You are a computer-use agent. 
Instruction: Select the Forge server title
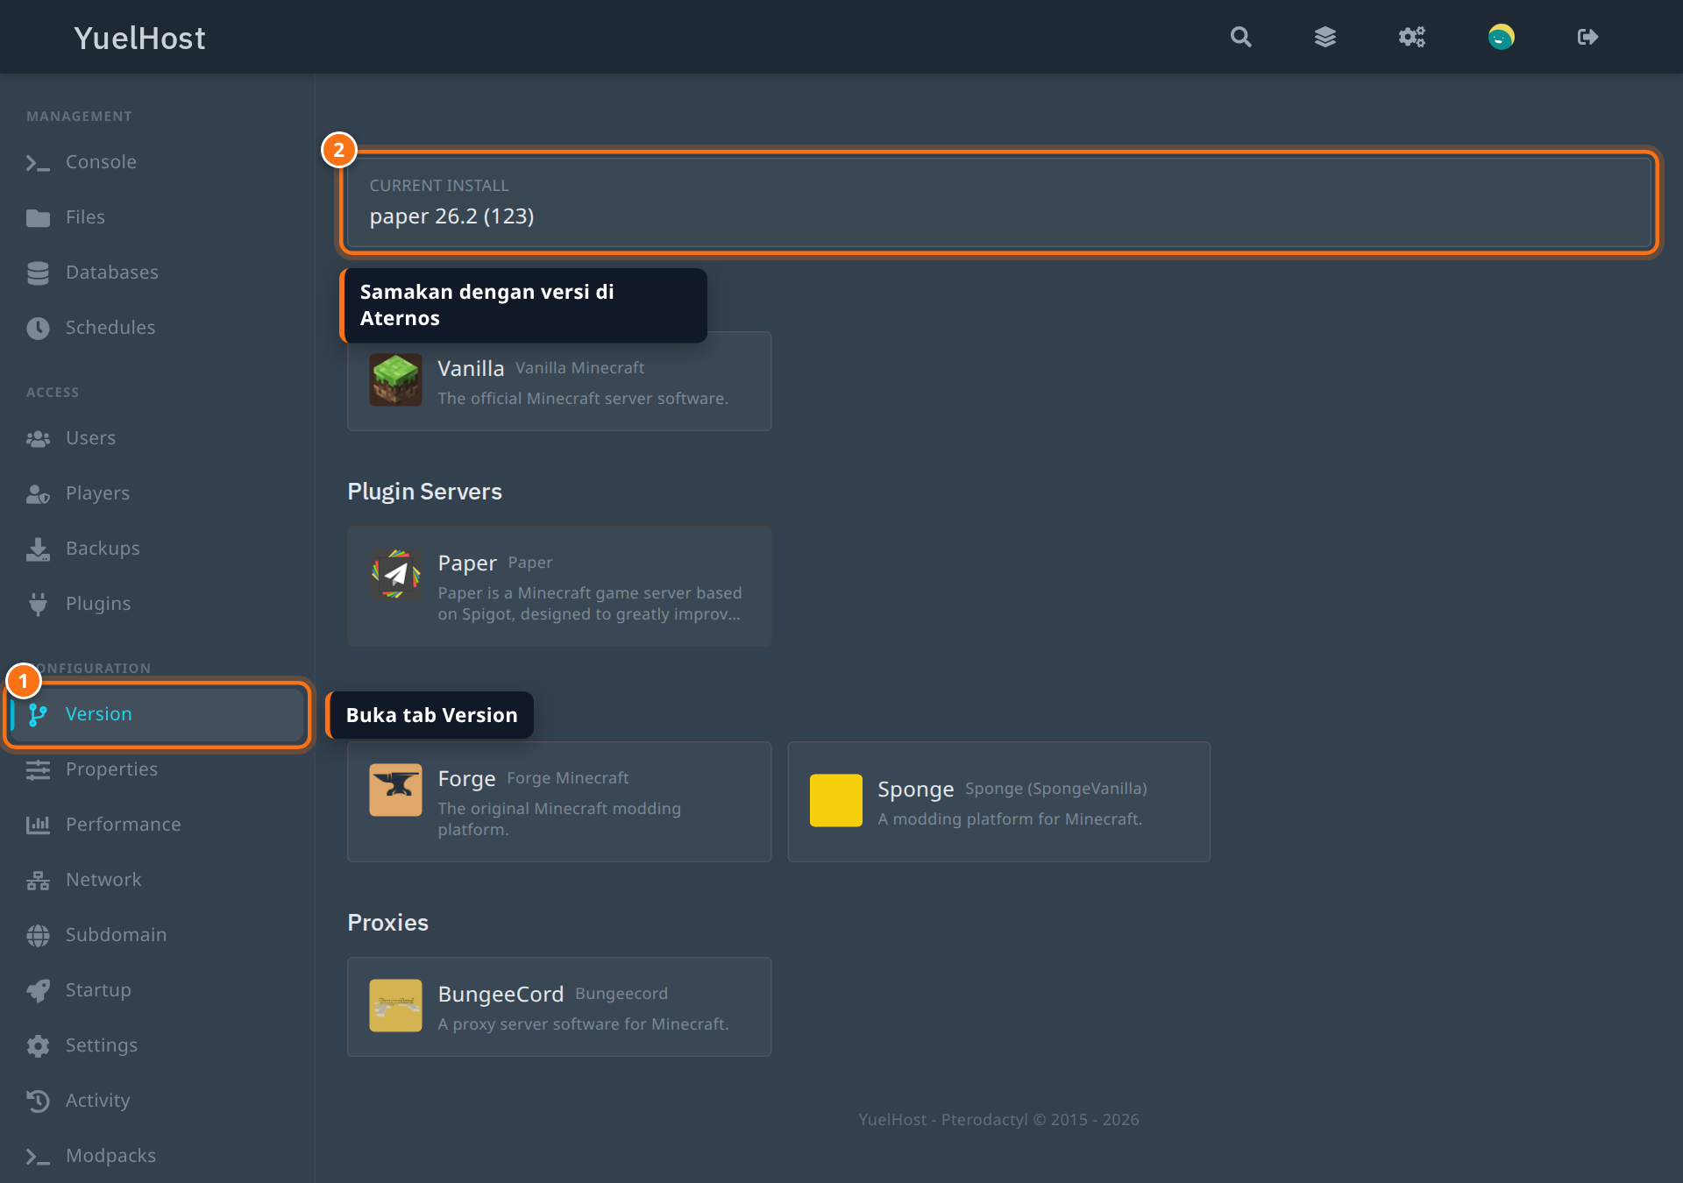click(466, 779)
